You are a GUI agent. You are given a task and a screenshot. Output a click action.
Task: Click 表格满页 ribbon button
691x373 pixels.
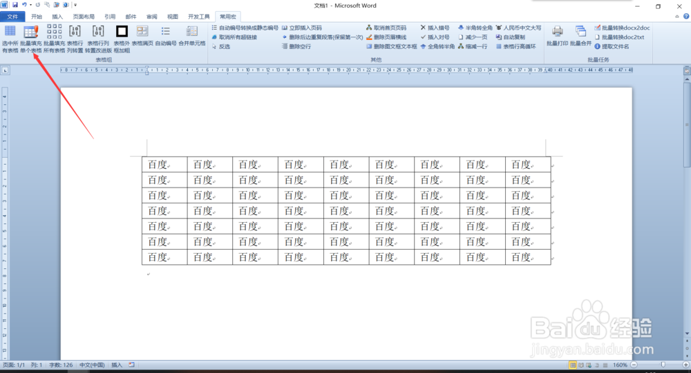tap(142, 36)
